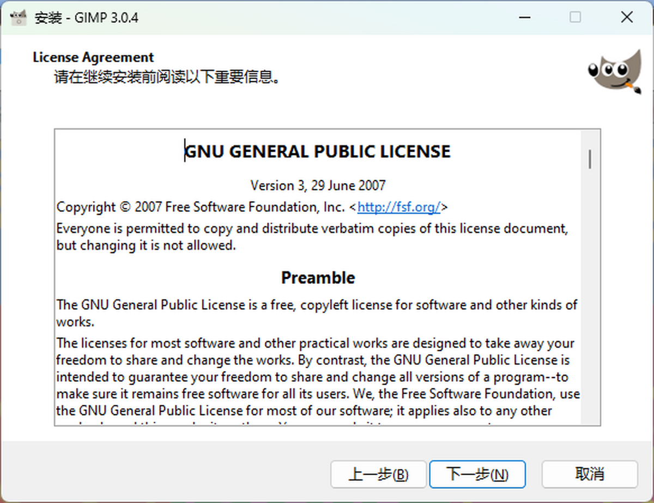Click the Preamble heading in the license
654x503 pixels.
[318, 278]
